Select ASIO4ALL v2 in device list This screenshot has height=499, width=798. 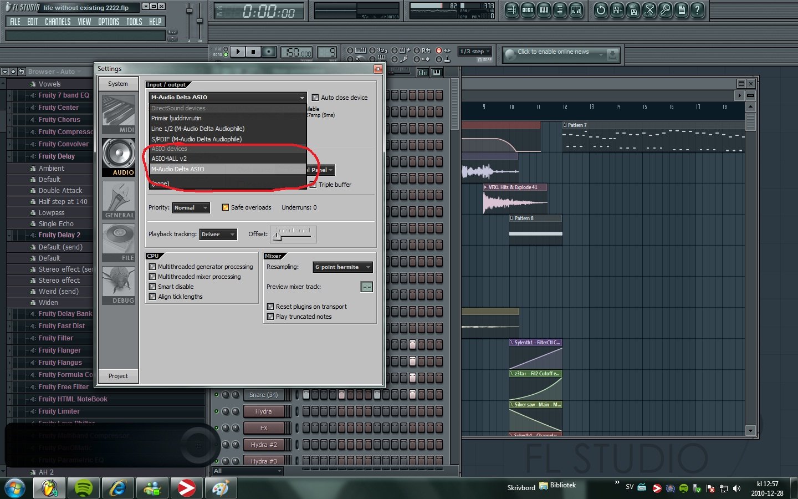pyautogui.click(x=228, y=159)
